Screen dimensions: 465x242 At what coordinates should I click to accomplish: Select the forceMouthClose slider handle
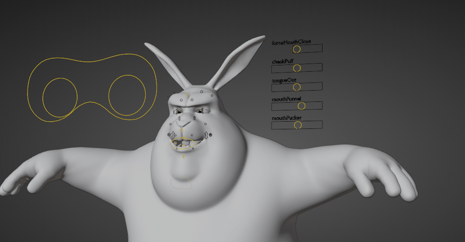tap(297, 49)
